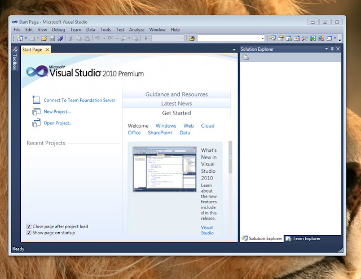Click the Paste clipboard icon

click(x=87, y=38)
